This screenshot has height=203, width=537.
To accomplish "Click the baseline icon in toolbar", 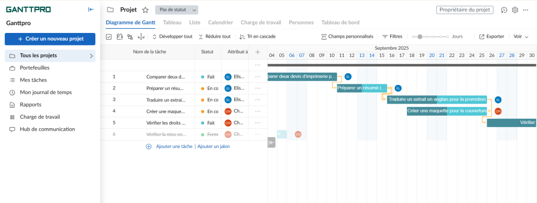I will pos(141,37).
